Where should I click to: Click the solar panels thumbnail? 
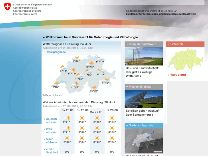(144, 99)
